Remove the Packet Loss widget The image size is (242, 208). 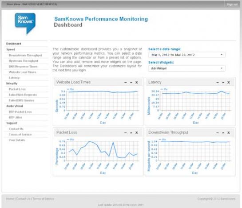(x=137, y=133)
